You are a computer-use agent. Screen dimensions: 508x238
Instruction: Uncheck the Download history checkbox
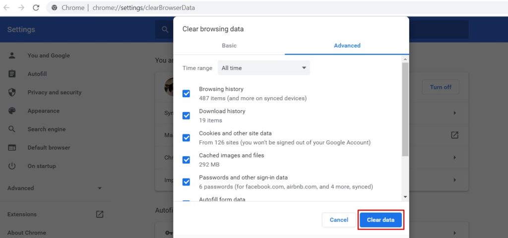187,116
